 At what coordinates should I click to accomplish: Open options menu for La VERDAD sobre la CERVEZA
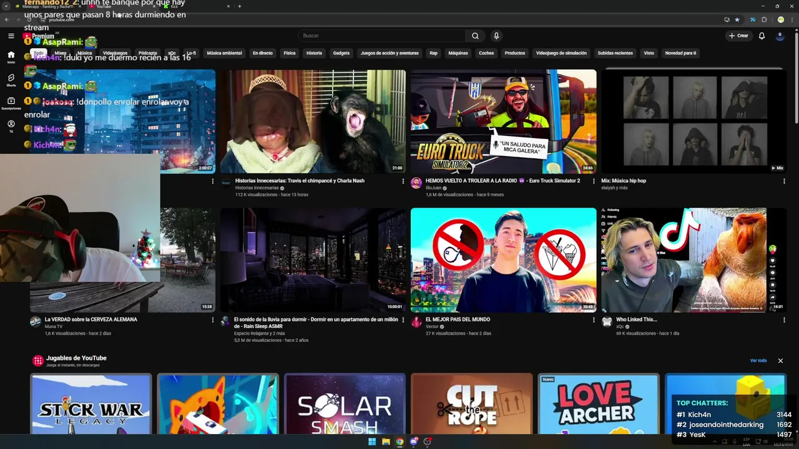(x=213, y=320)
